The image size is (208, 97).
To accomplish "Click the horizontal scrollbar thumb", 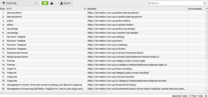I will click(54, 93).
